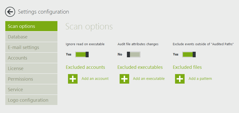Screen dimensions: 239x113
Task: Click the Add an executable link
Action: click(x=149, y=79)
